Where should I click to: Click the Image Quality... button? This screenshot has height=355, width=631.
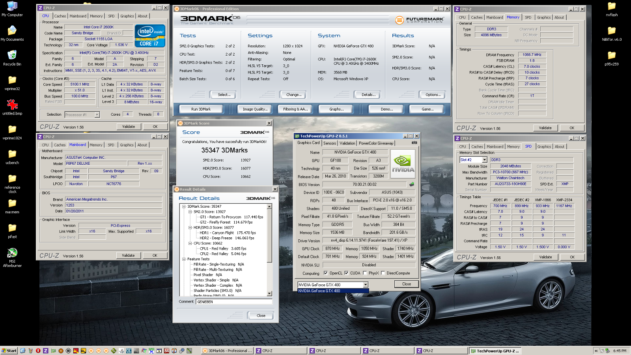coord(255,109)
